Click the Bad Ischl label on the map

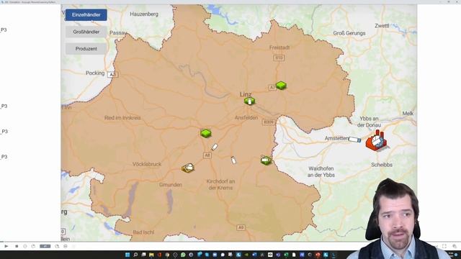click(x=143, y=232)
